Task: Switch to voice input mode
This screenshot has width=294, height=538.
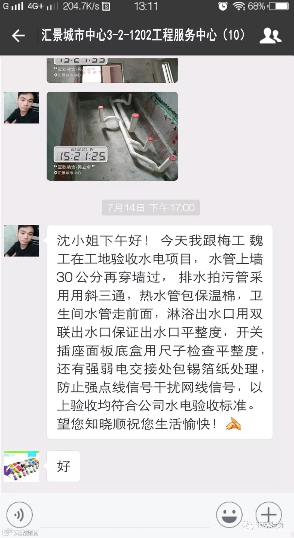Action: tap(20, 515)
